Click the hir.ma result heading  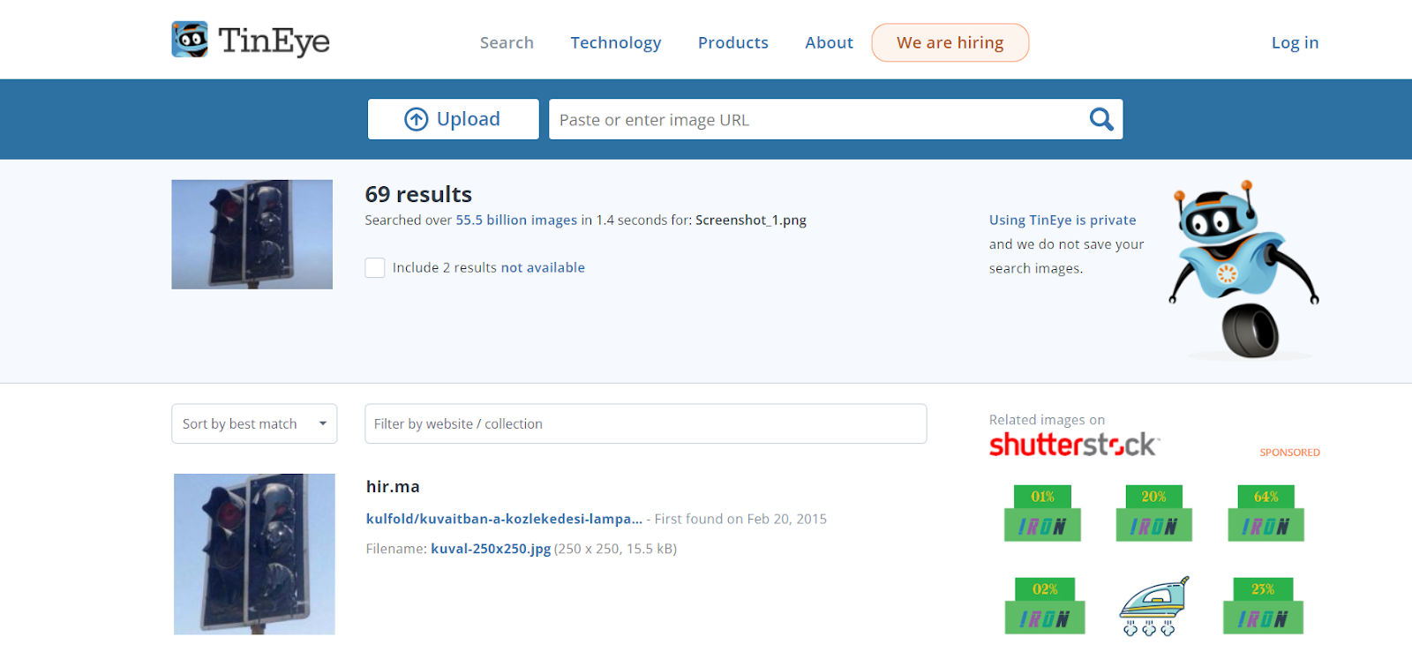[393, 486]
